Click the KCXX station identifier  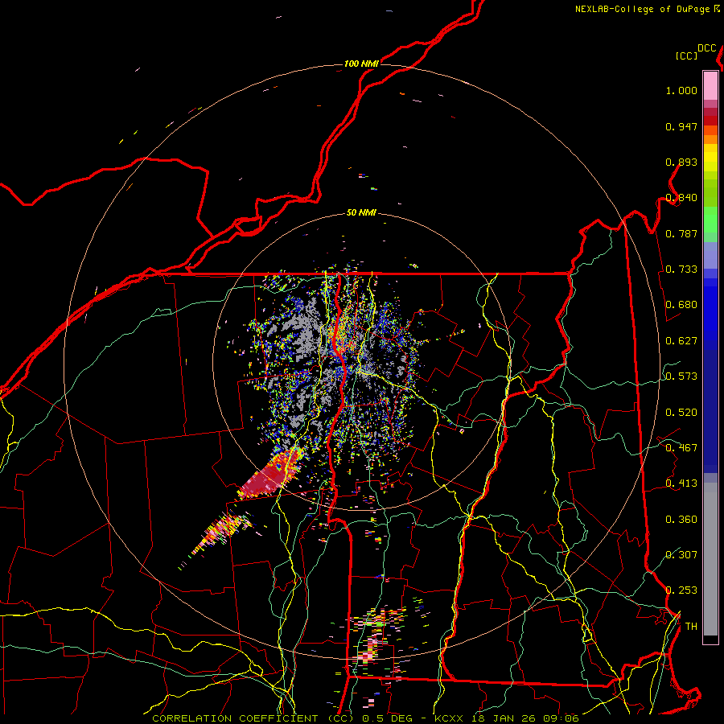point(450,718)
